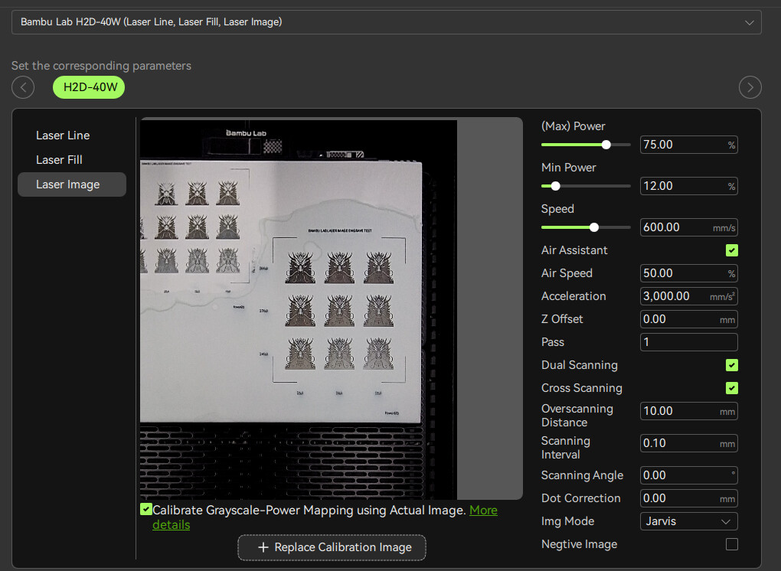
Task: Go to previous parameter set arrow
Action: [23, 87]
